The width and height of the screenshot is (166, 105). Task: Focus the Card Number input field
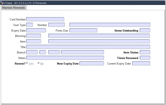(x=45, y=19)
